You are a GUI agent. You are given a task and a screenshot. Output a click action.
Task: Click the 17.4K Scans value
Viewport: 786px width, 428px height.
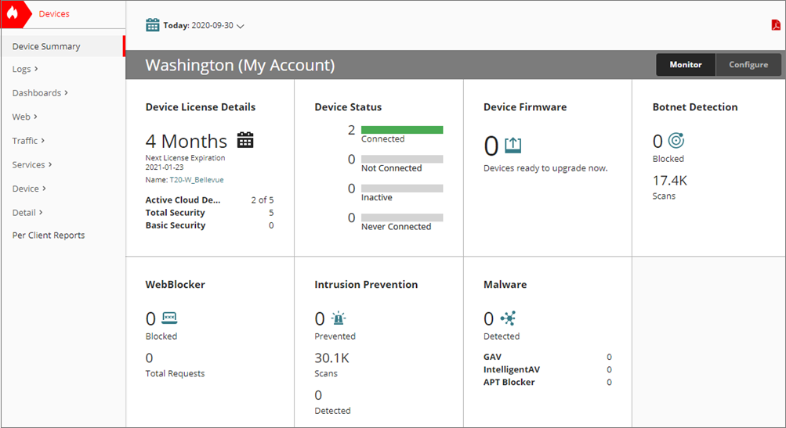pyautogui.click(x=670, y=181)
